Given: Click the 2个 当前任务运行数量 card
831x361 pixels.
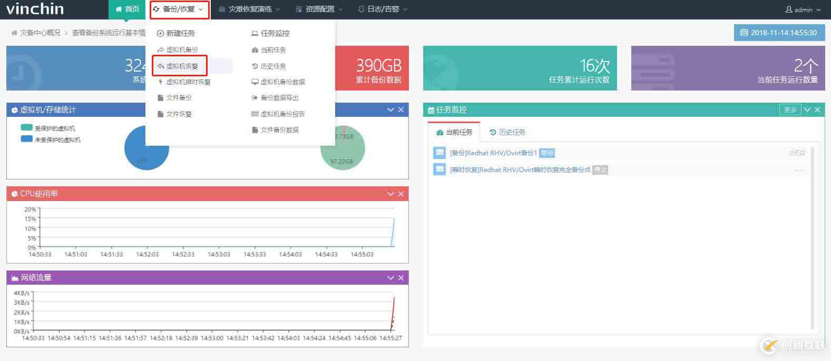Looking at the screenshot, I should (728, 68).
